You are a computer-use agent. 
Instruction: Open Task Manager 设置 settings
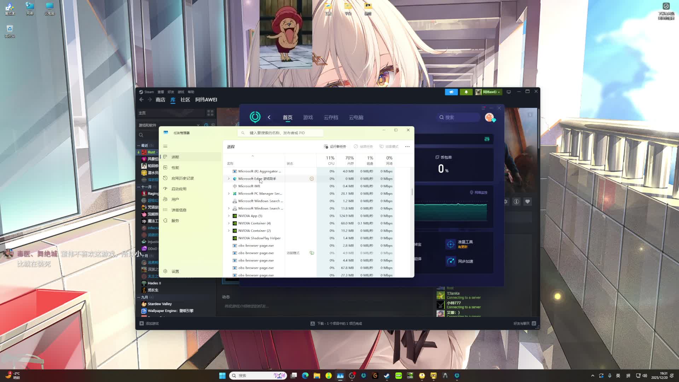pyautogui.click(x=175, y=271)
